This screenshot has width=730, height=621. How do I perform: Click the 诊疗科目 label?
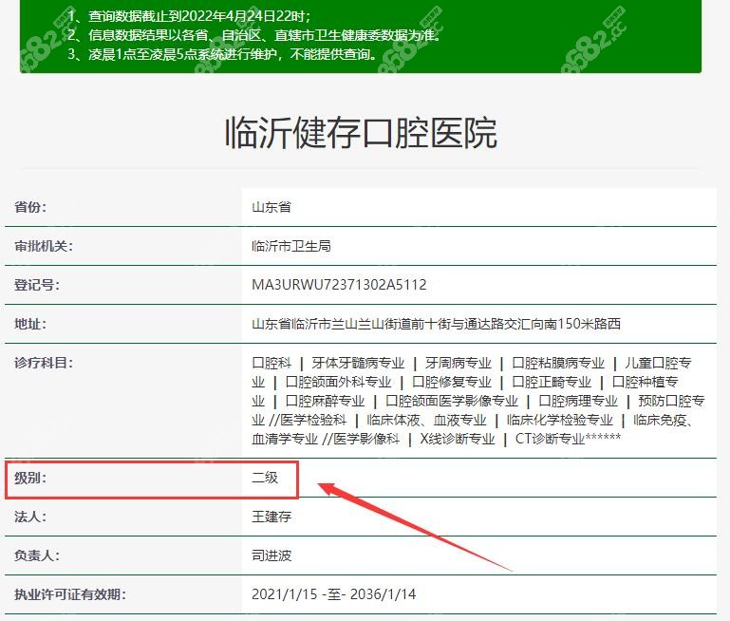tap(44, 363)
